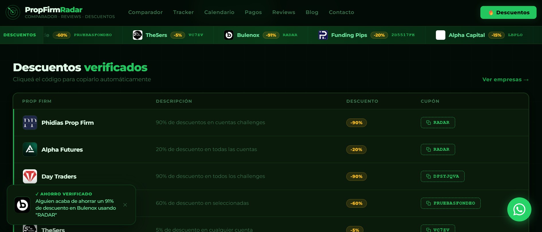Visit the Blog page
The height and width of the screenshot is (232, 542).
(312, 12)
